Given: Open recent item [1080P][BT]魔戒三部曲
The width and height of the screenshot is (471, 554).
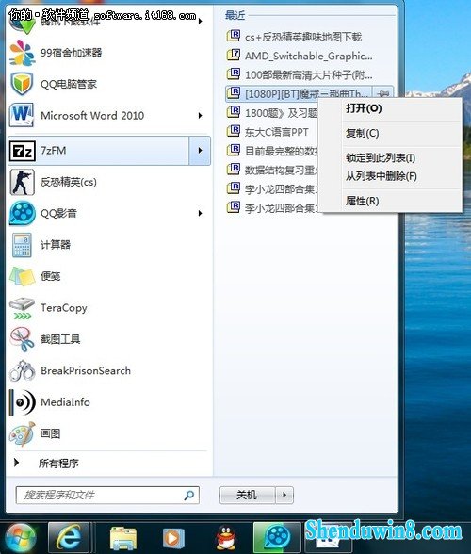Looking at the screenshot, I should point(299,93).
